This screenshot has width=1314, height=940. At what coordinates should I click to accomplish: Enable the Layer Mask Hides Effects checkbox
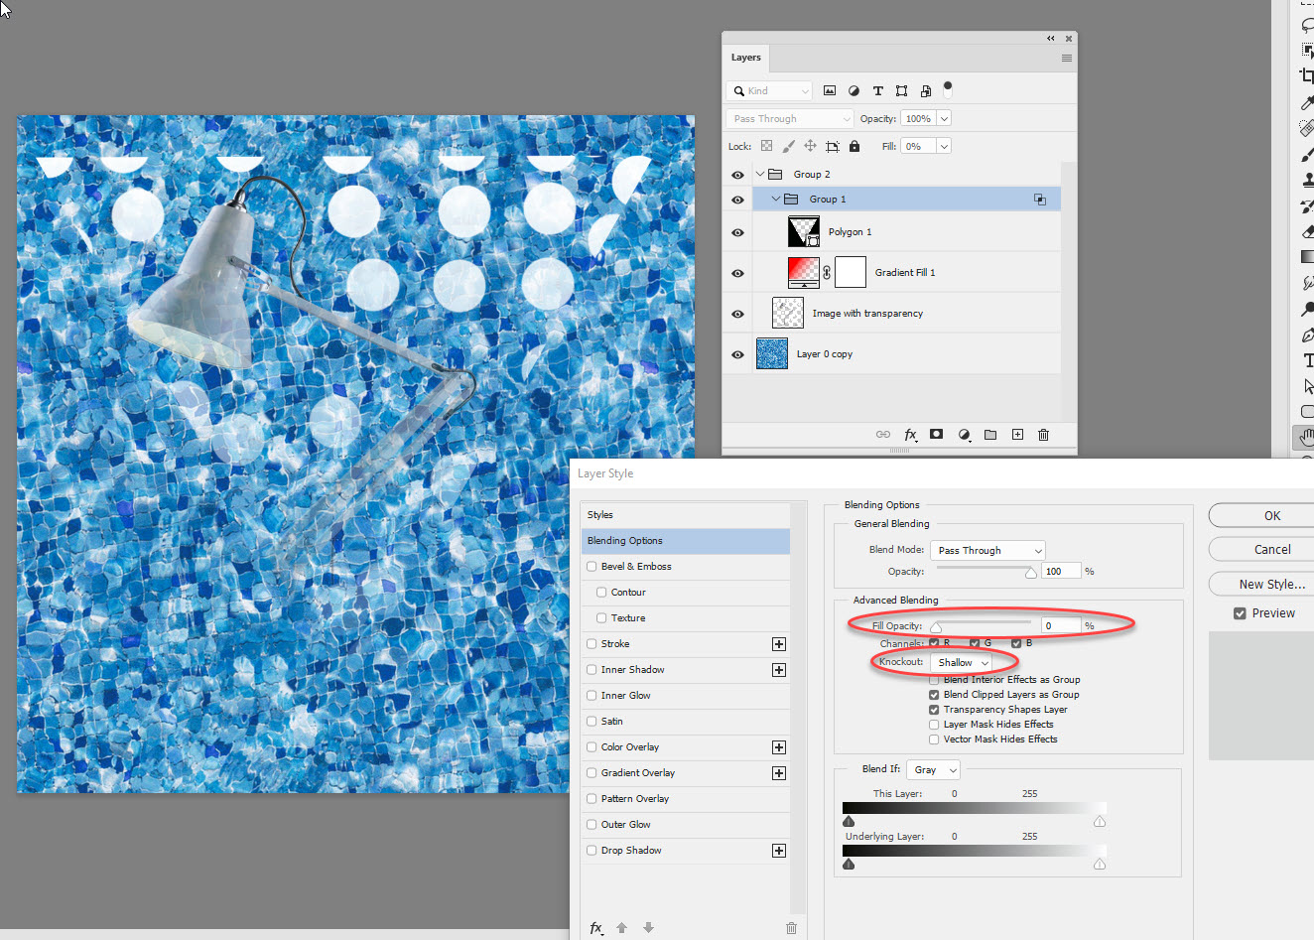[933, 724]
